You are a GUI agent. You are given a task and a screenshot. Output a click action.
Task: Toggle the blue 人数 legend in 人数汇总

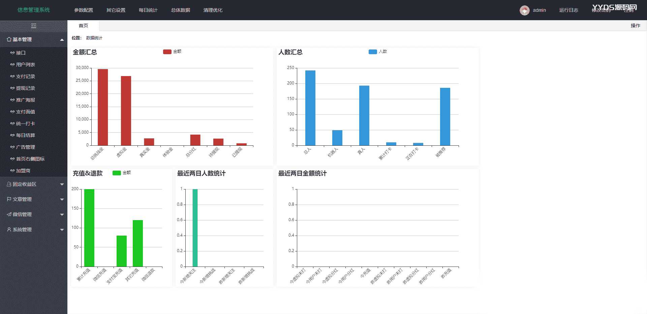[373, 51]
